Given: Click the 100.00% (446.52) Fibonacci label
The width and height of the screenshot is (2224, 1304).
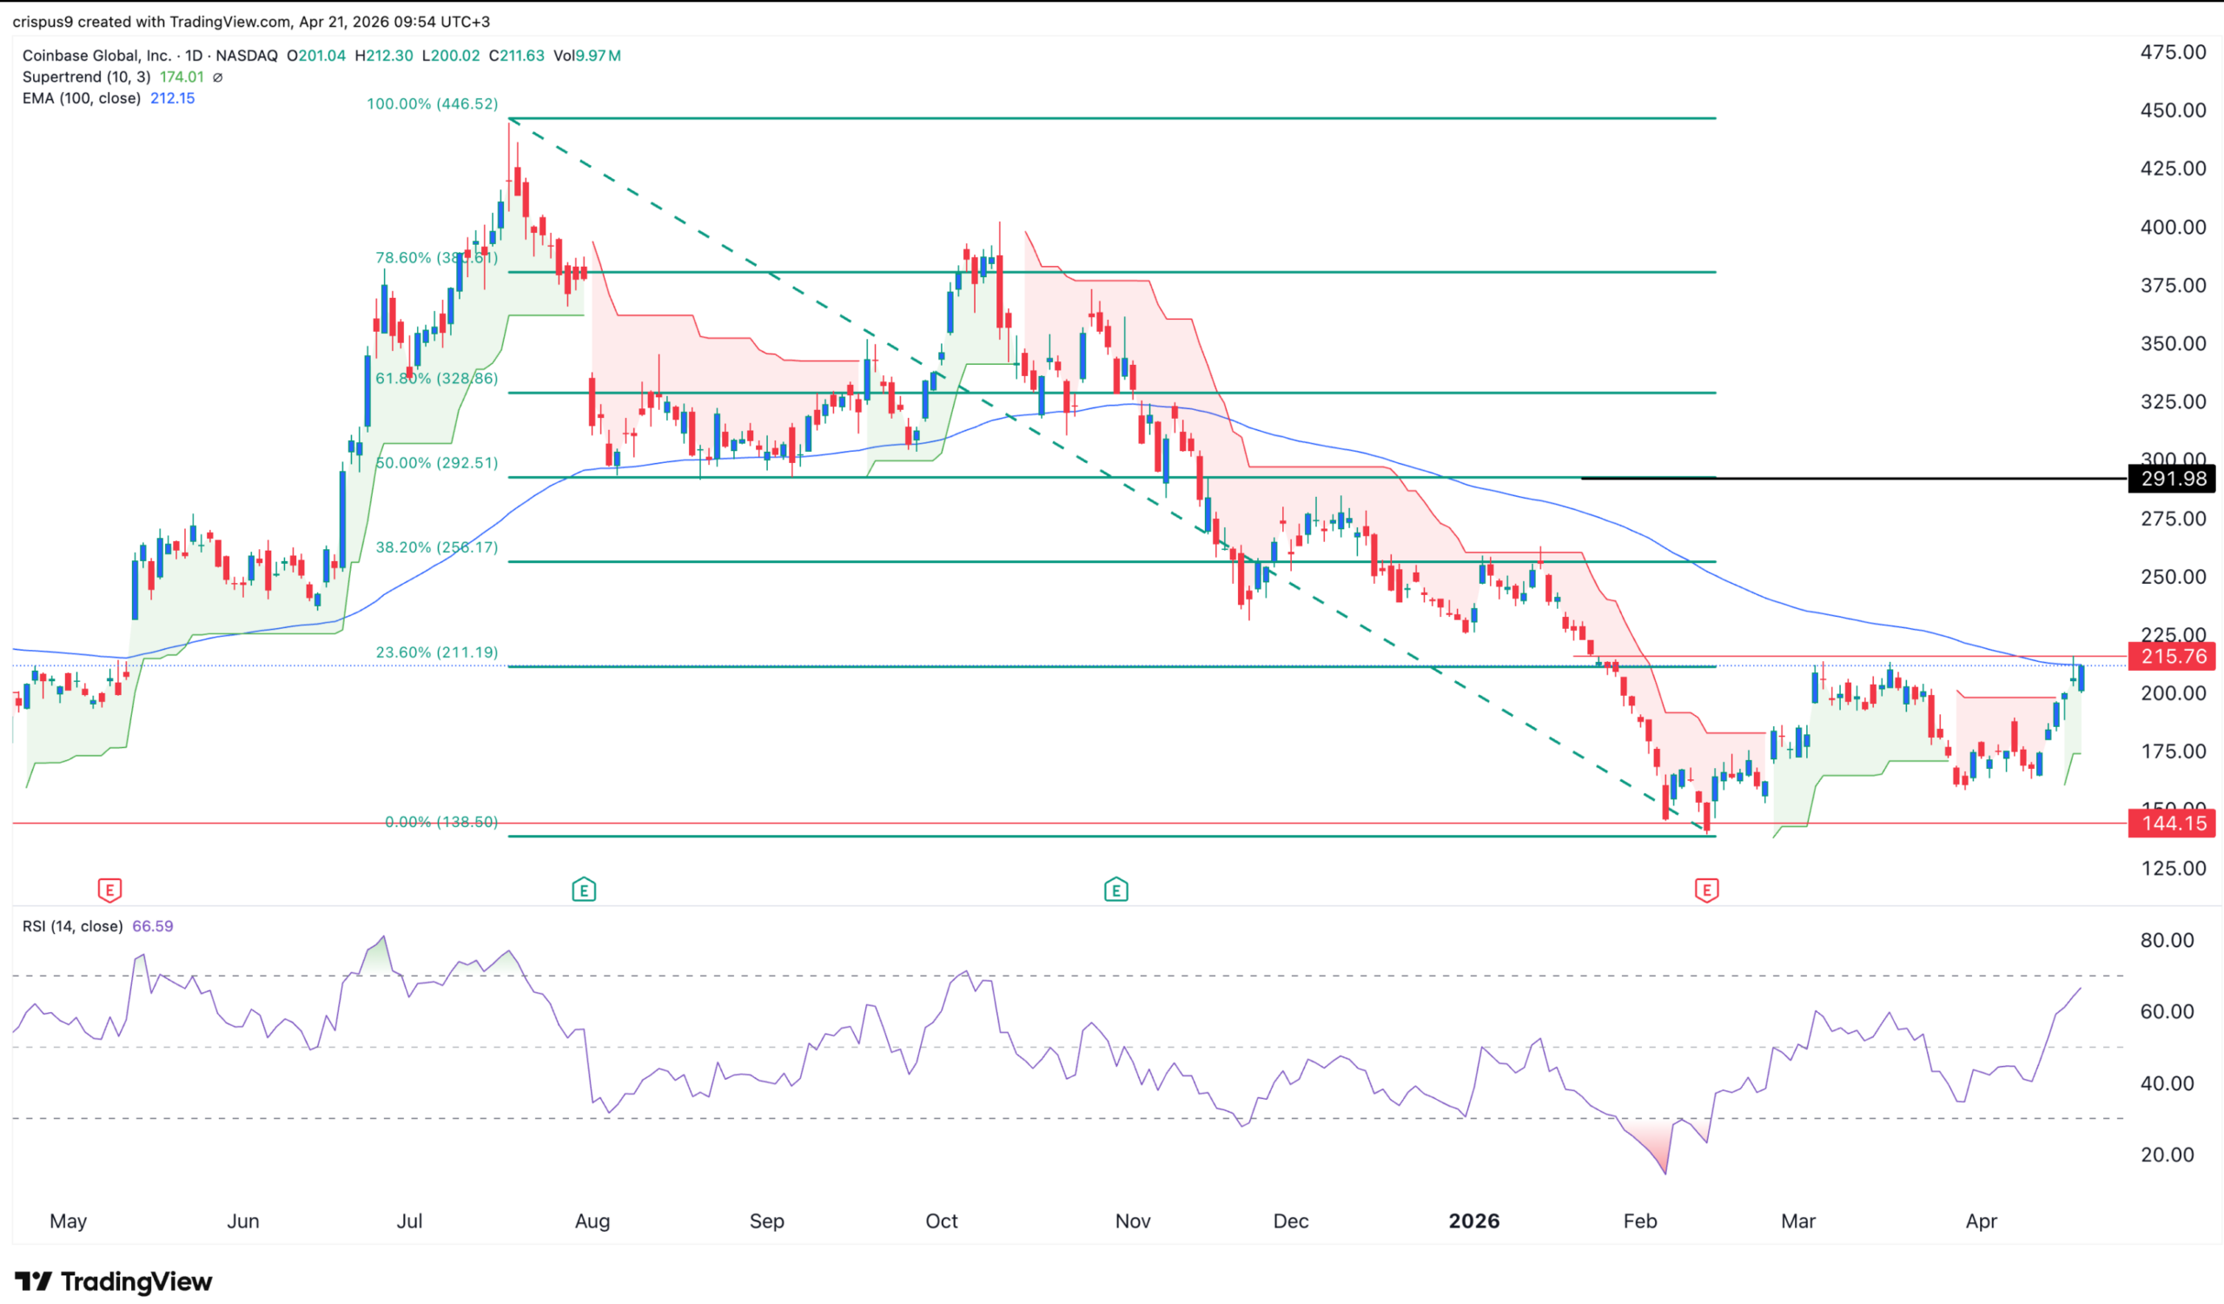Looking at the screenshot, I should pos(433,103).
